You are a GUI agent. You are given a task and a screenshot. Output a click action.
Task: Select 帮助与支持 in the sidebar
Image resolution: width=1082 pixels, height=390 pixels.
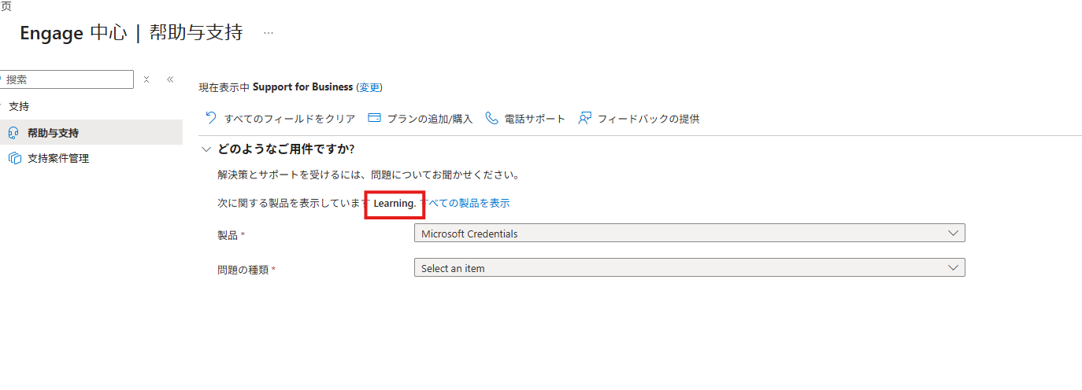tap(91, 133)
